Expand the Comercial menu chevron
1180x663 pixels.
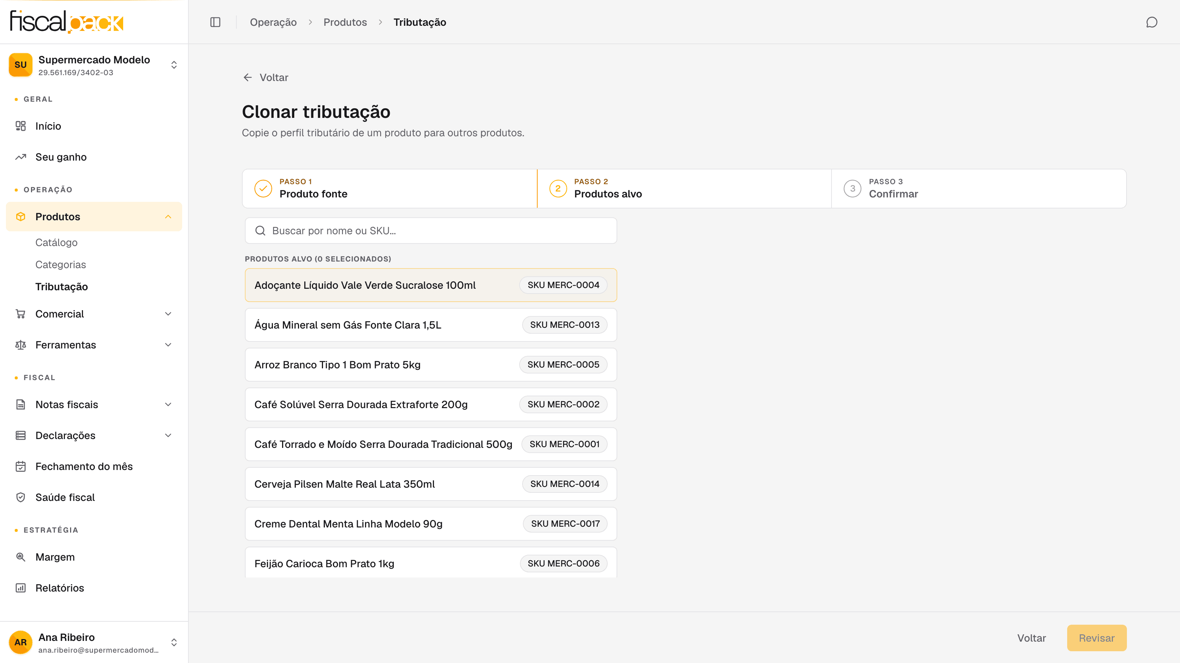[168, 314]
